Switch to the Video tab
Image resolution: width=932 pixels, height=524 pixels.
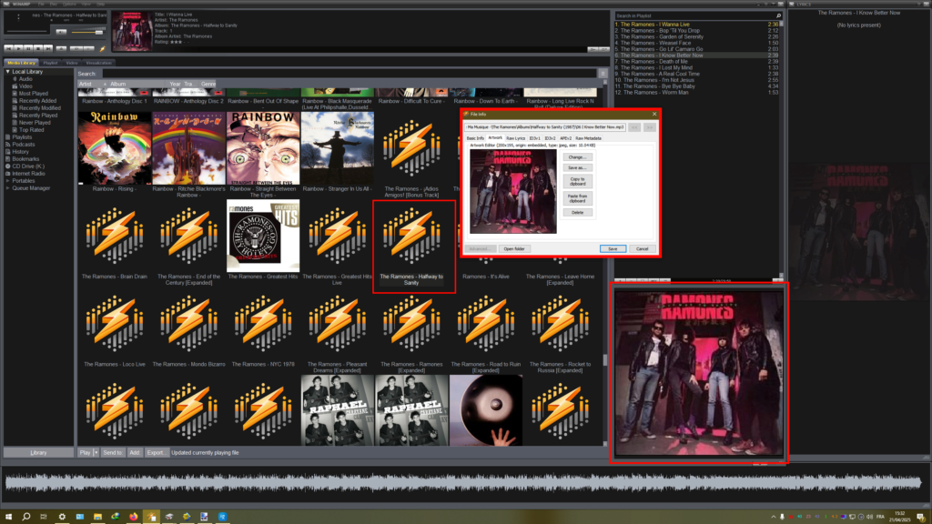(72, 63)
